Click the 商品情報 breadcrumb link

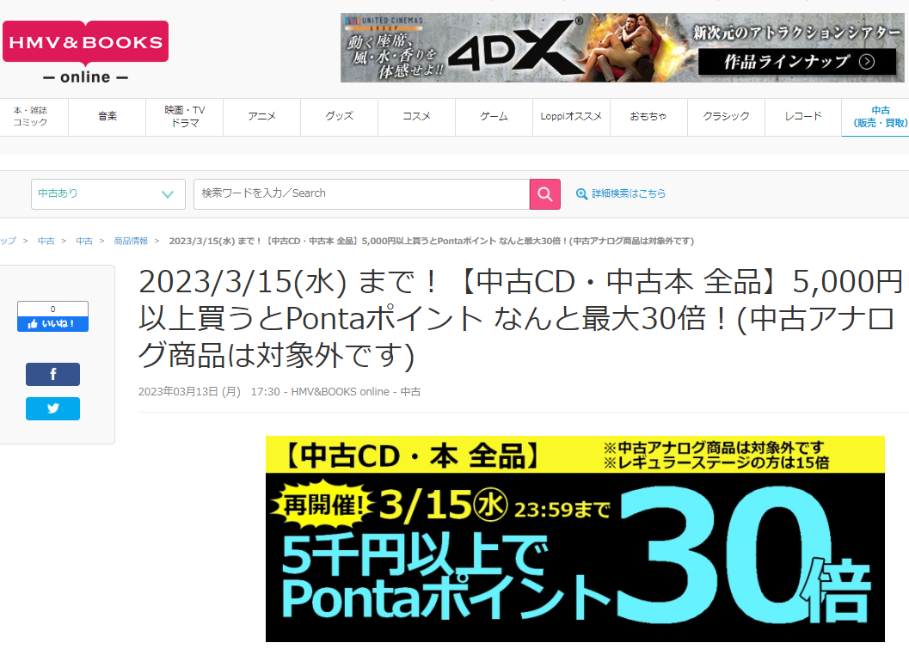pos(131,241)
